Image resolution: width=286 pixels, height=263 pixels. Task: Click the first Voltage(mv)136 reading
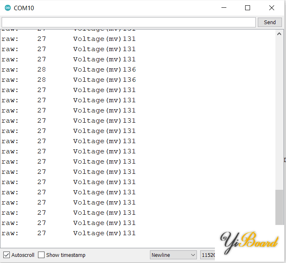105,70
